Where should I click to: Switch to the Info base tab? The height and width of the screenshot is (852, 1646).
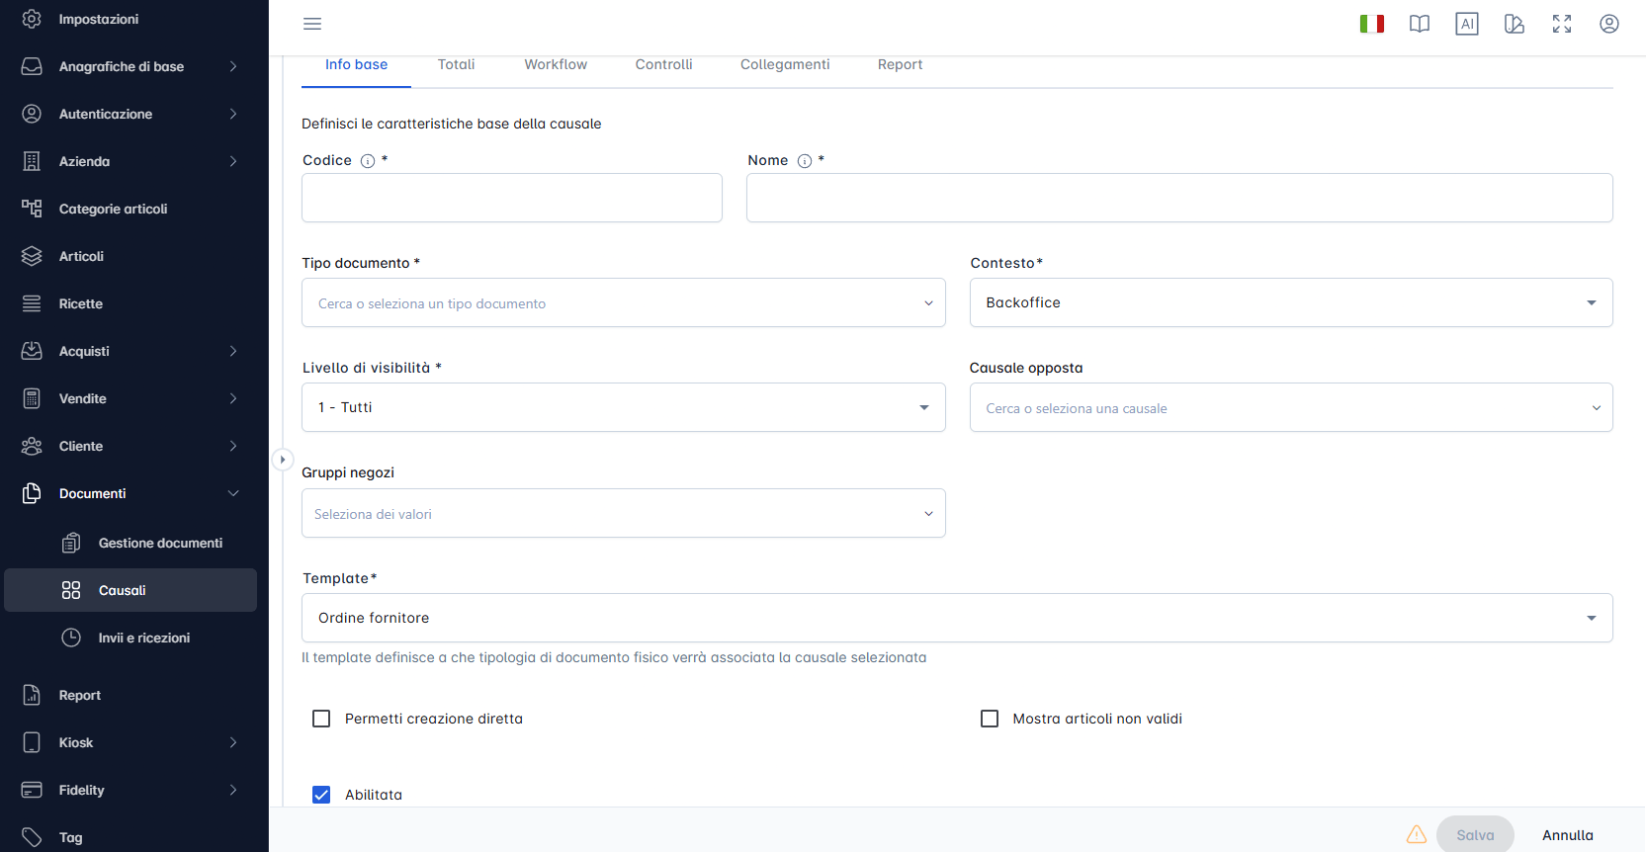pyautogui.click(x=356, y=64)
